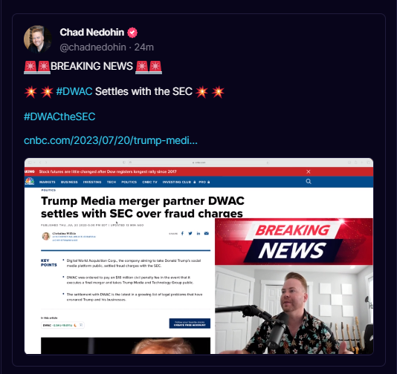Select the Markets menu on CNBC
397x374 pixels.
48,182
